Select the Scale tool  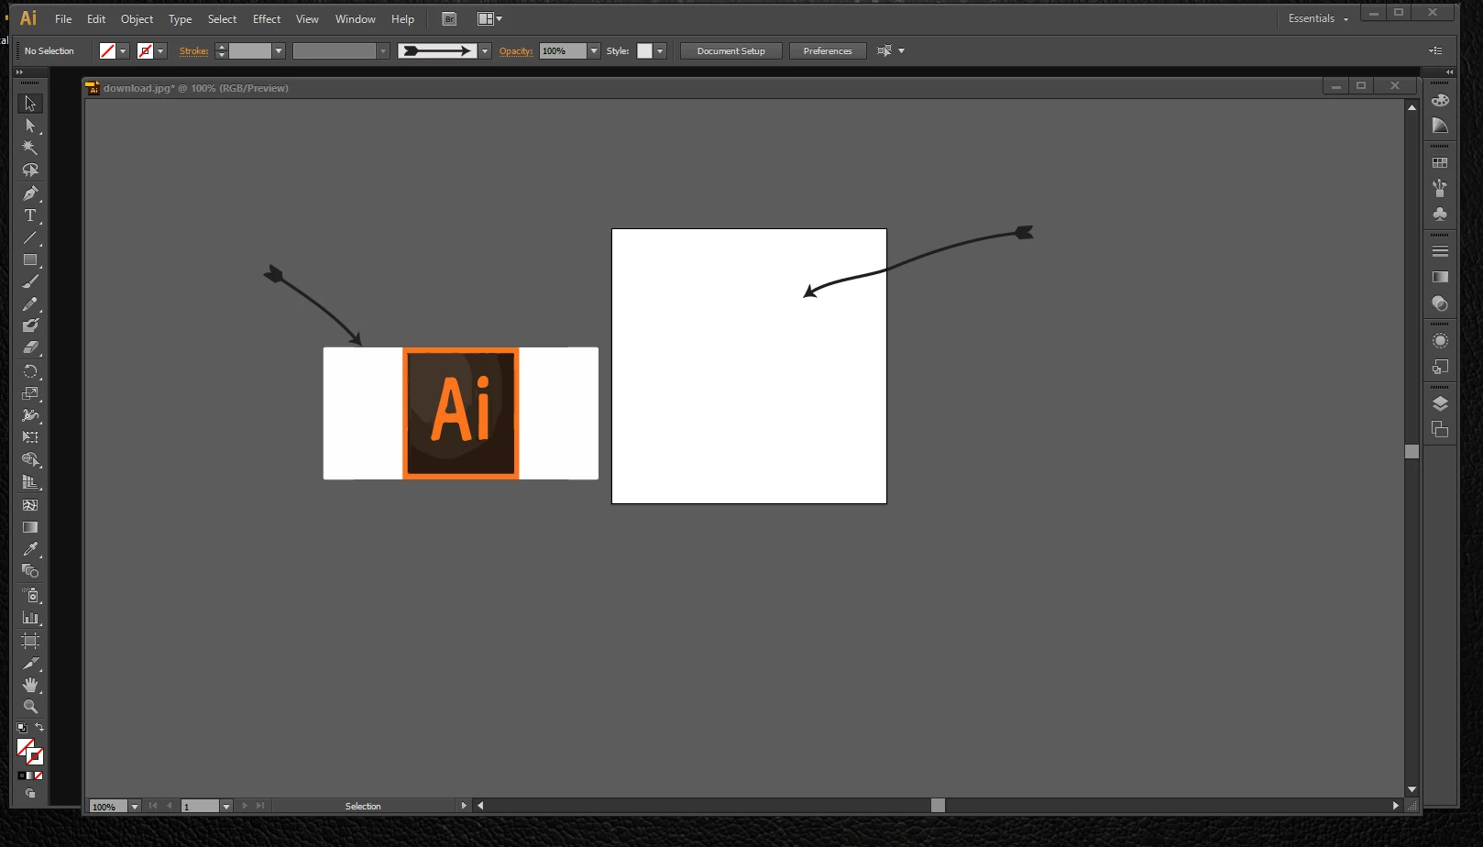pos(30,393)
